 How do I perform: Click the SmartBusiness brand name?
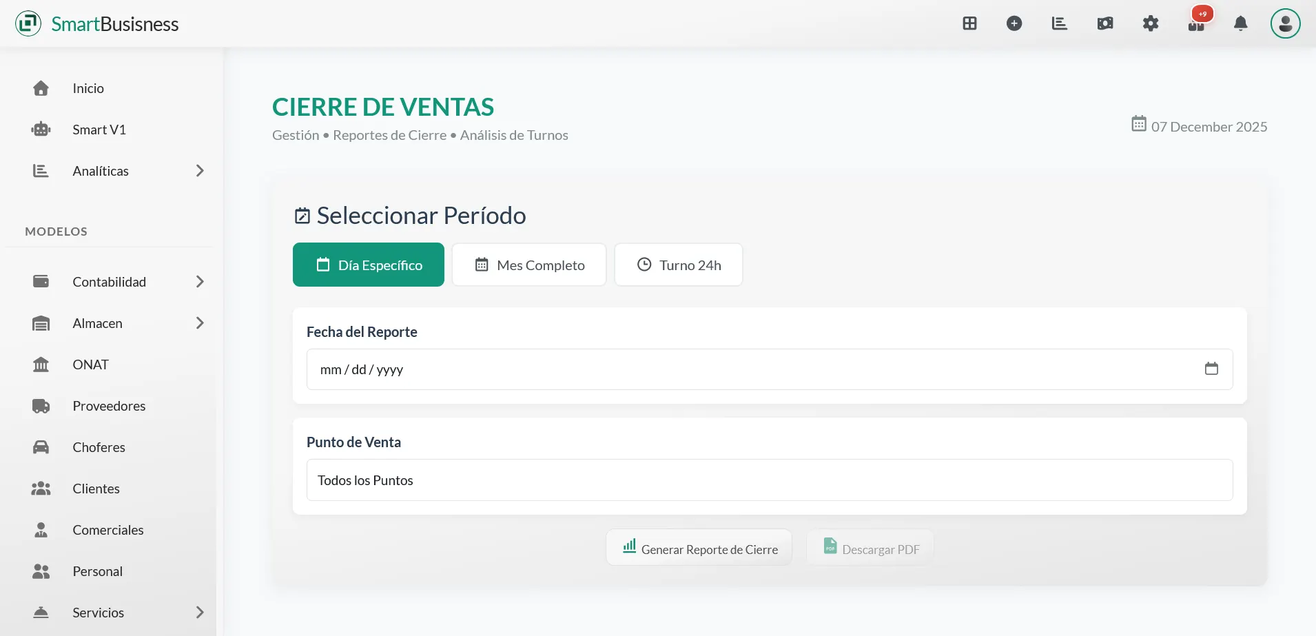coord(115,24)
